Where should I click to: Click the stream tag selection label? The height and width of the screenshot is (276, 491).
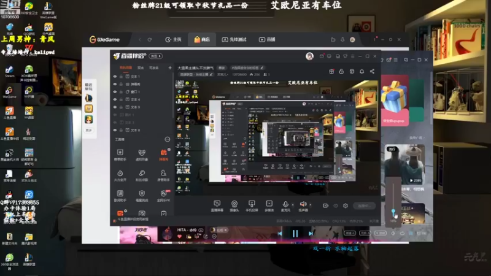[x=247, y=67]
